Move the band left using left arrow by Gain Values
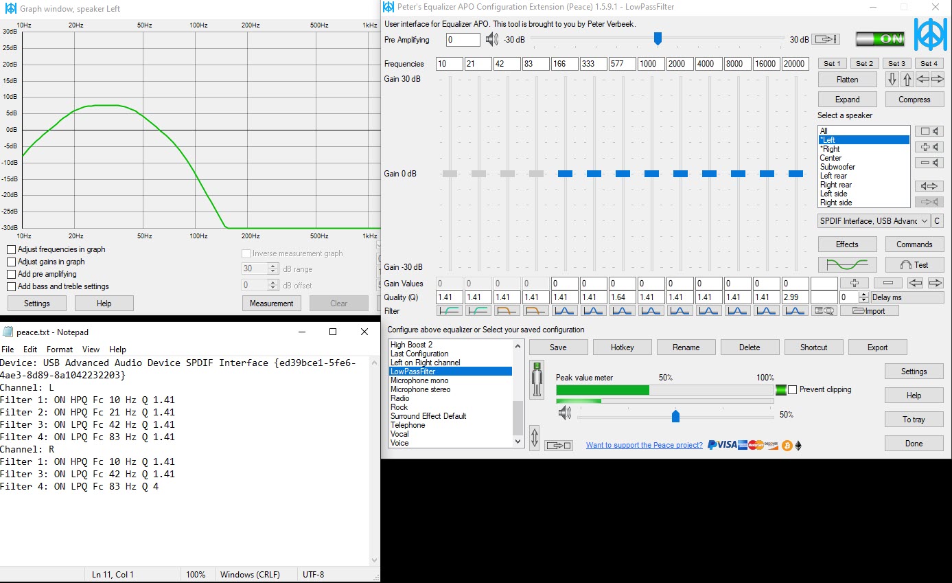The width and height of the screenshot is (952, 583). 915,283
